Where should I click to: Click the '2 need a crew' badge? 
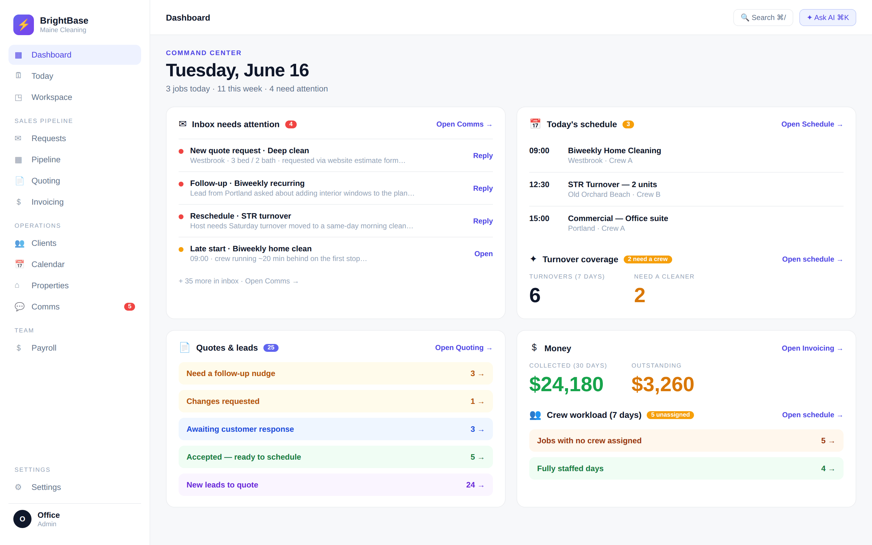[x=648, y=259]
